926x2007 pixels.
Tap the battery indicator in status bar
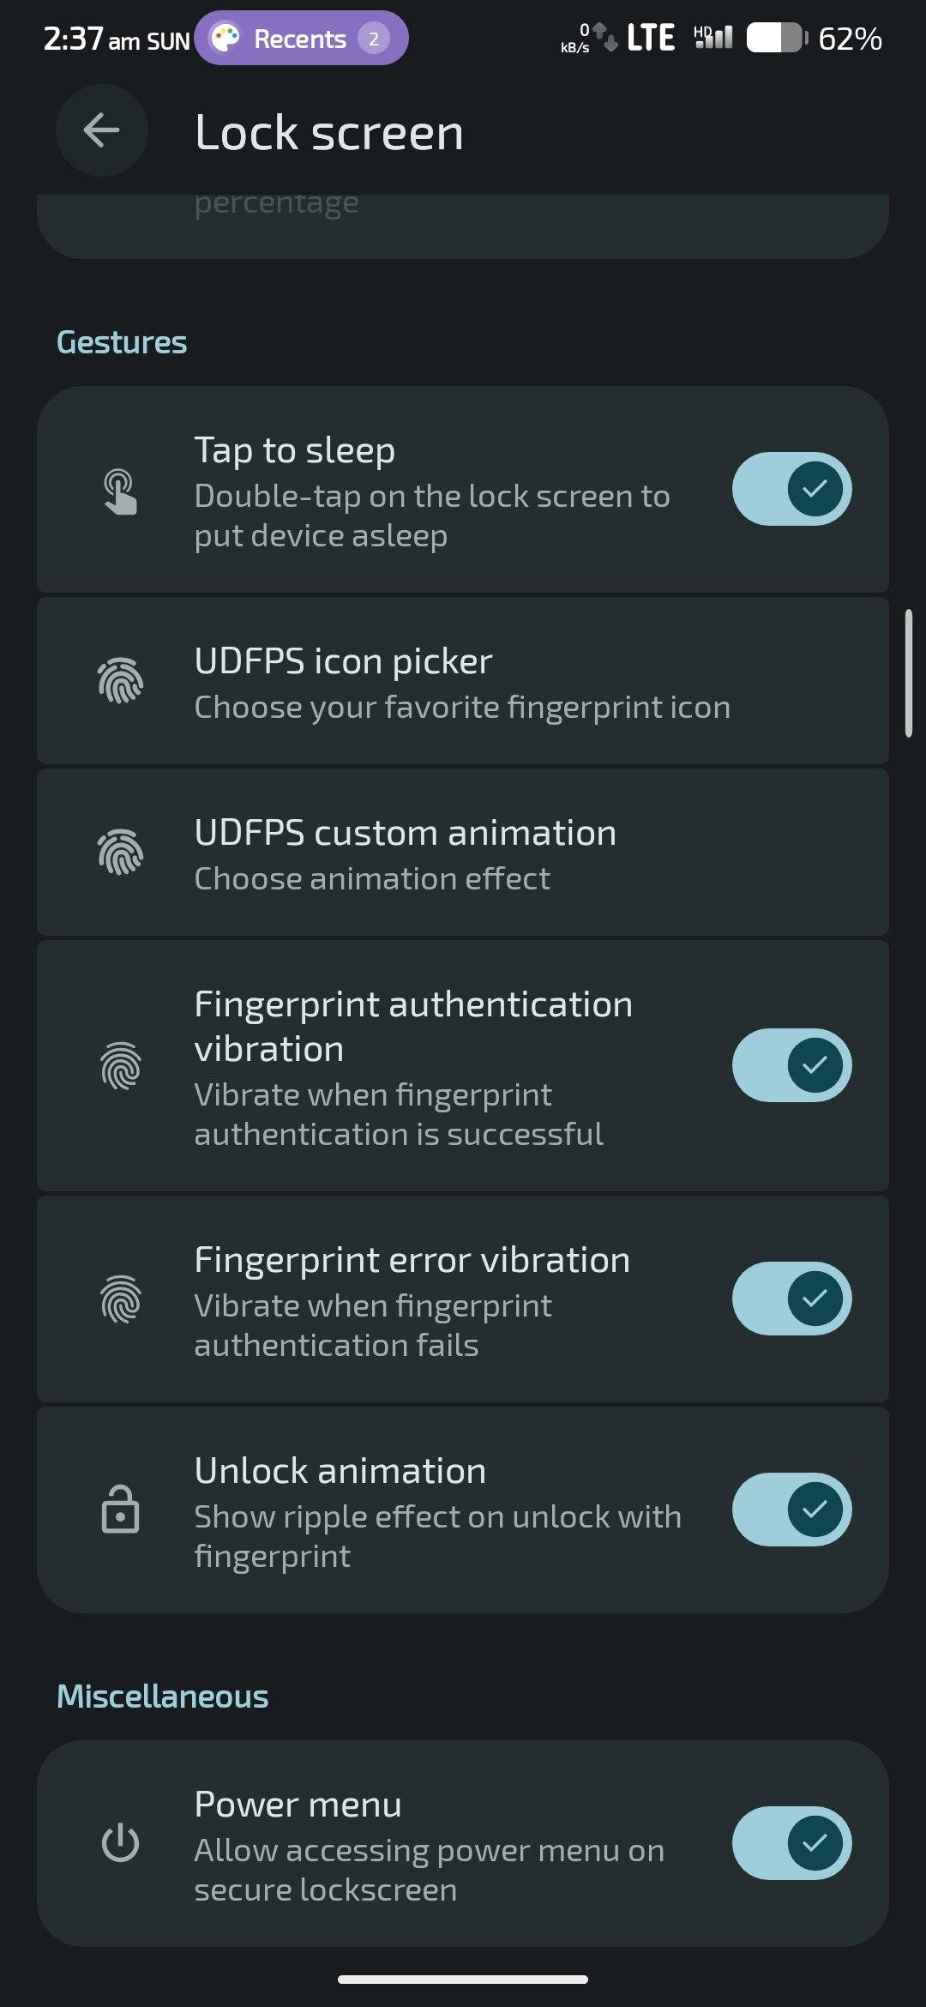tap(777, 38)
